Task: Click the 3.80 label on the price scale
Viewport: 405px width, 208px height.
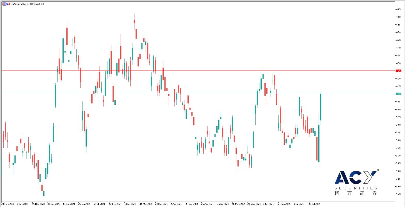Action: click(x=398, y=140)
